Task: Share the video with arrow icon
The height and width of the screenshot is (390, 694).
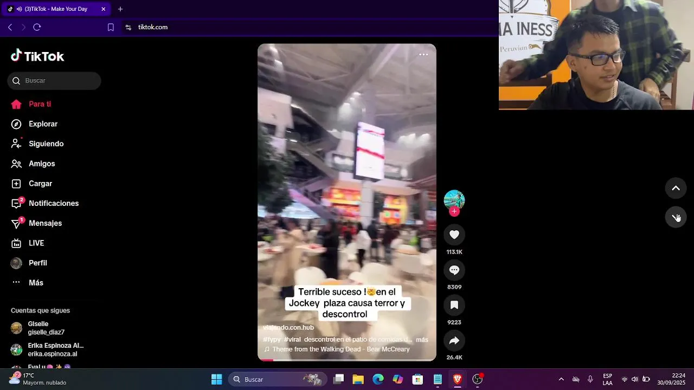Action: coord(454,340)
